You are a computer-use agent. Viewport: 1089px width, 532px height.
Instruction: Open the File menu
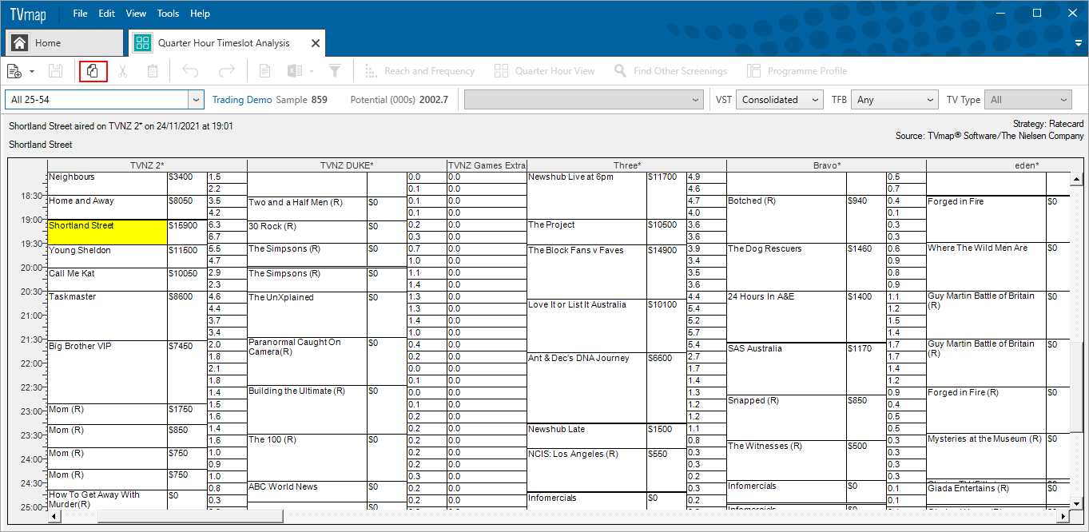(81, 14)
